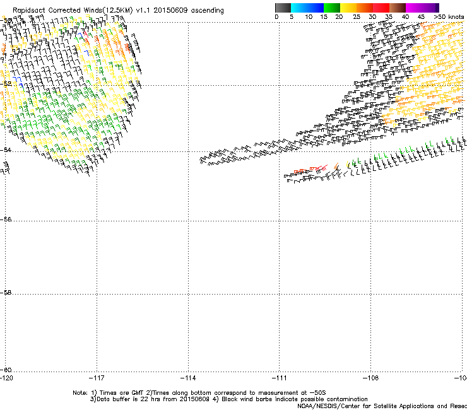467x410 pixels.
Task: Click the '-111' longitude axis label
Action: (x=280, y=378)
